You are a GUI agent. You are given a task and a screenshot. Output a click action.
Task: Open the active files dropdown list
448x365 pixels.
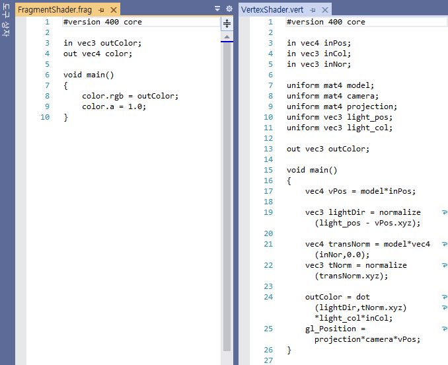click(217, 9)
